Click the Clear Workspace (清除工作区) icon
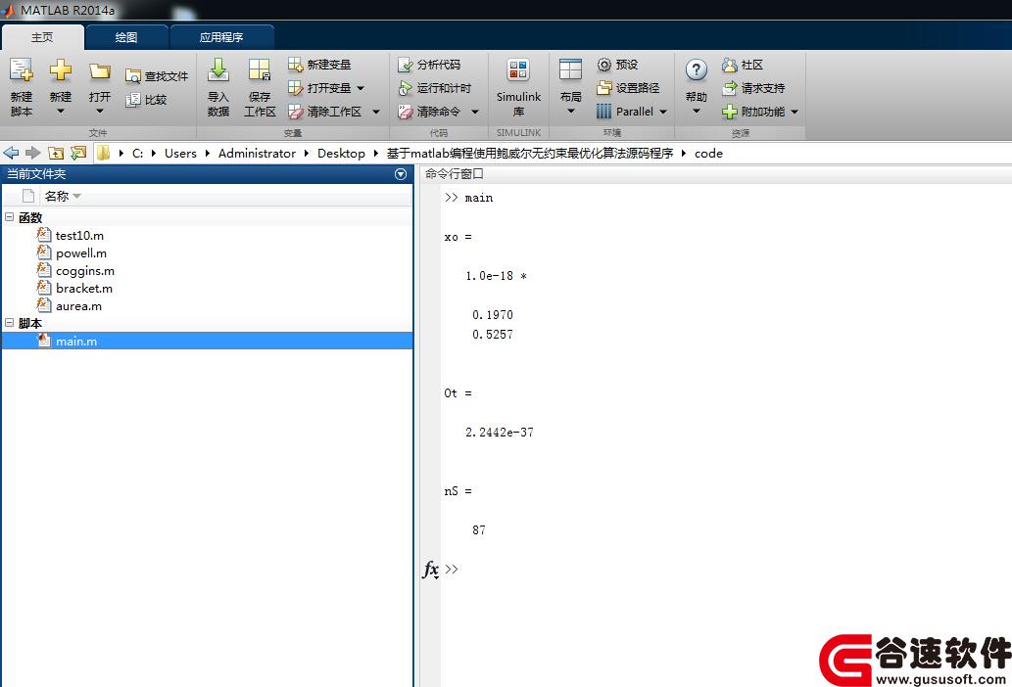 tap(296, 112)
